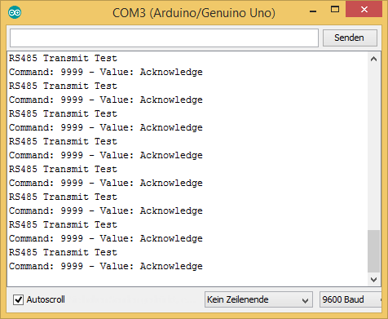Viewport: 388px width, 319px height.
Task: Click the Autoscroll label text
Action: [46, 299]
